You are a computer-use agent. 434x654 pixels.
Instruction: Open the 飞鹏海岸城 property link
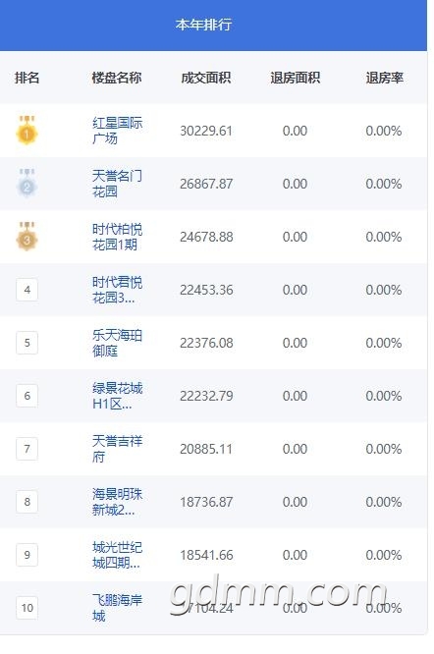click(117, 608)
